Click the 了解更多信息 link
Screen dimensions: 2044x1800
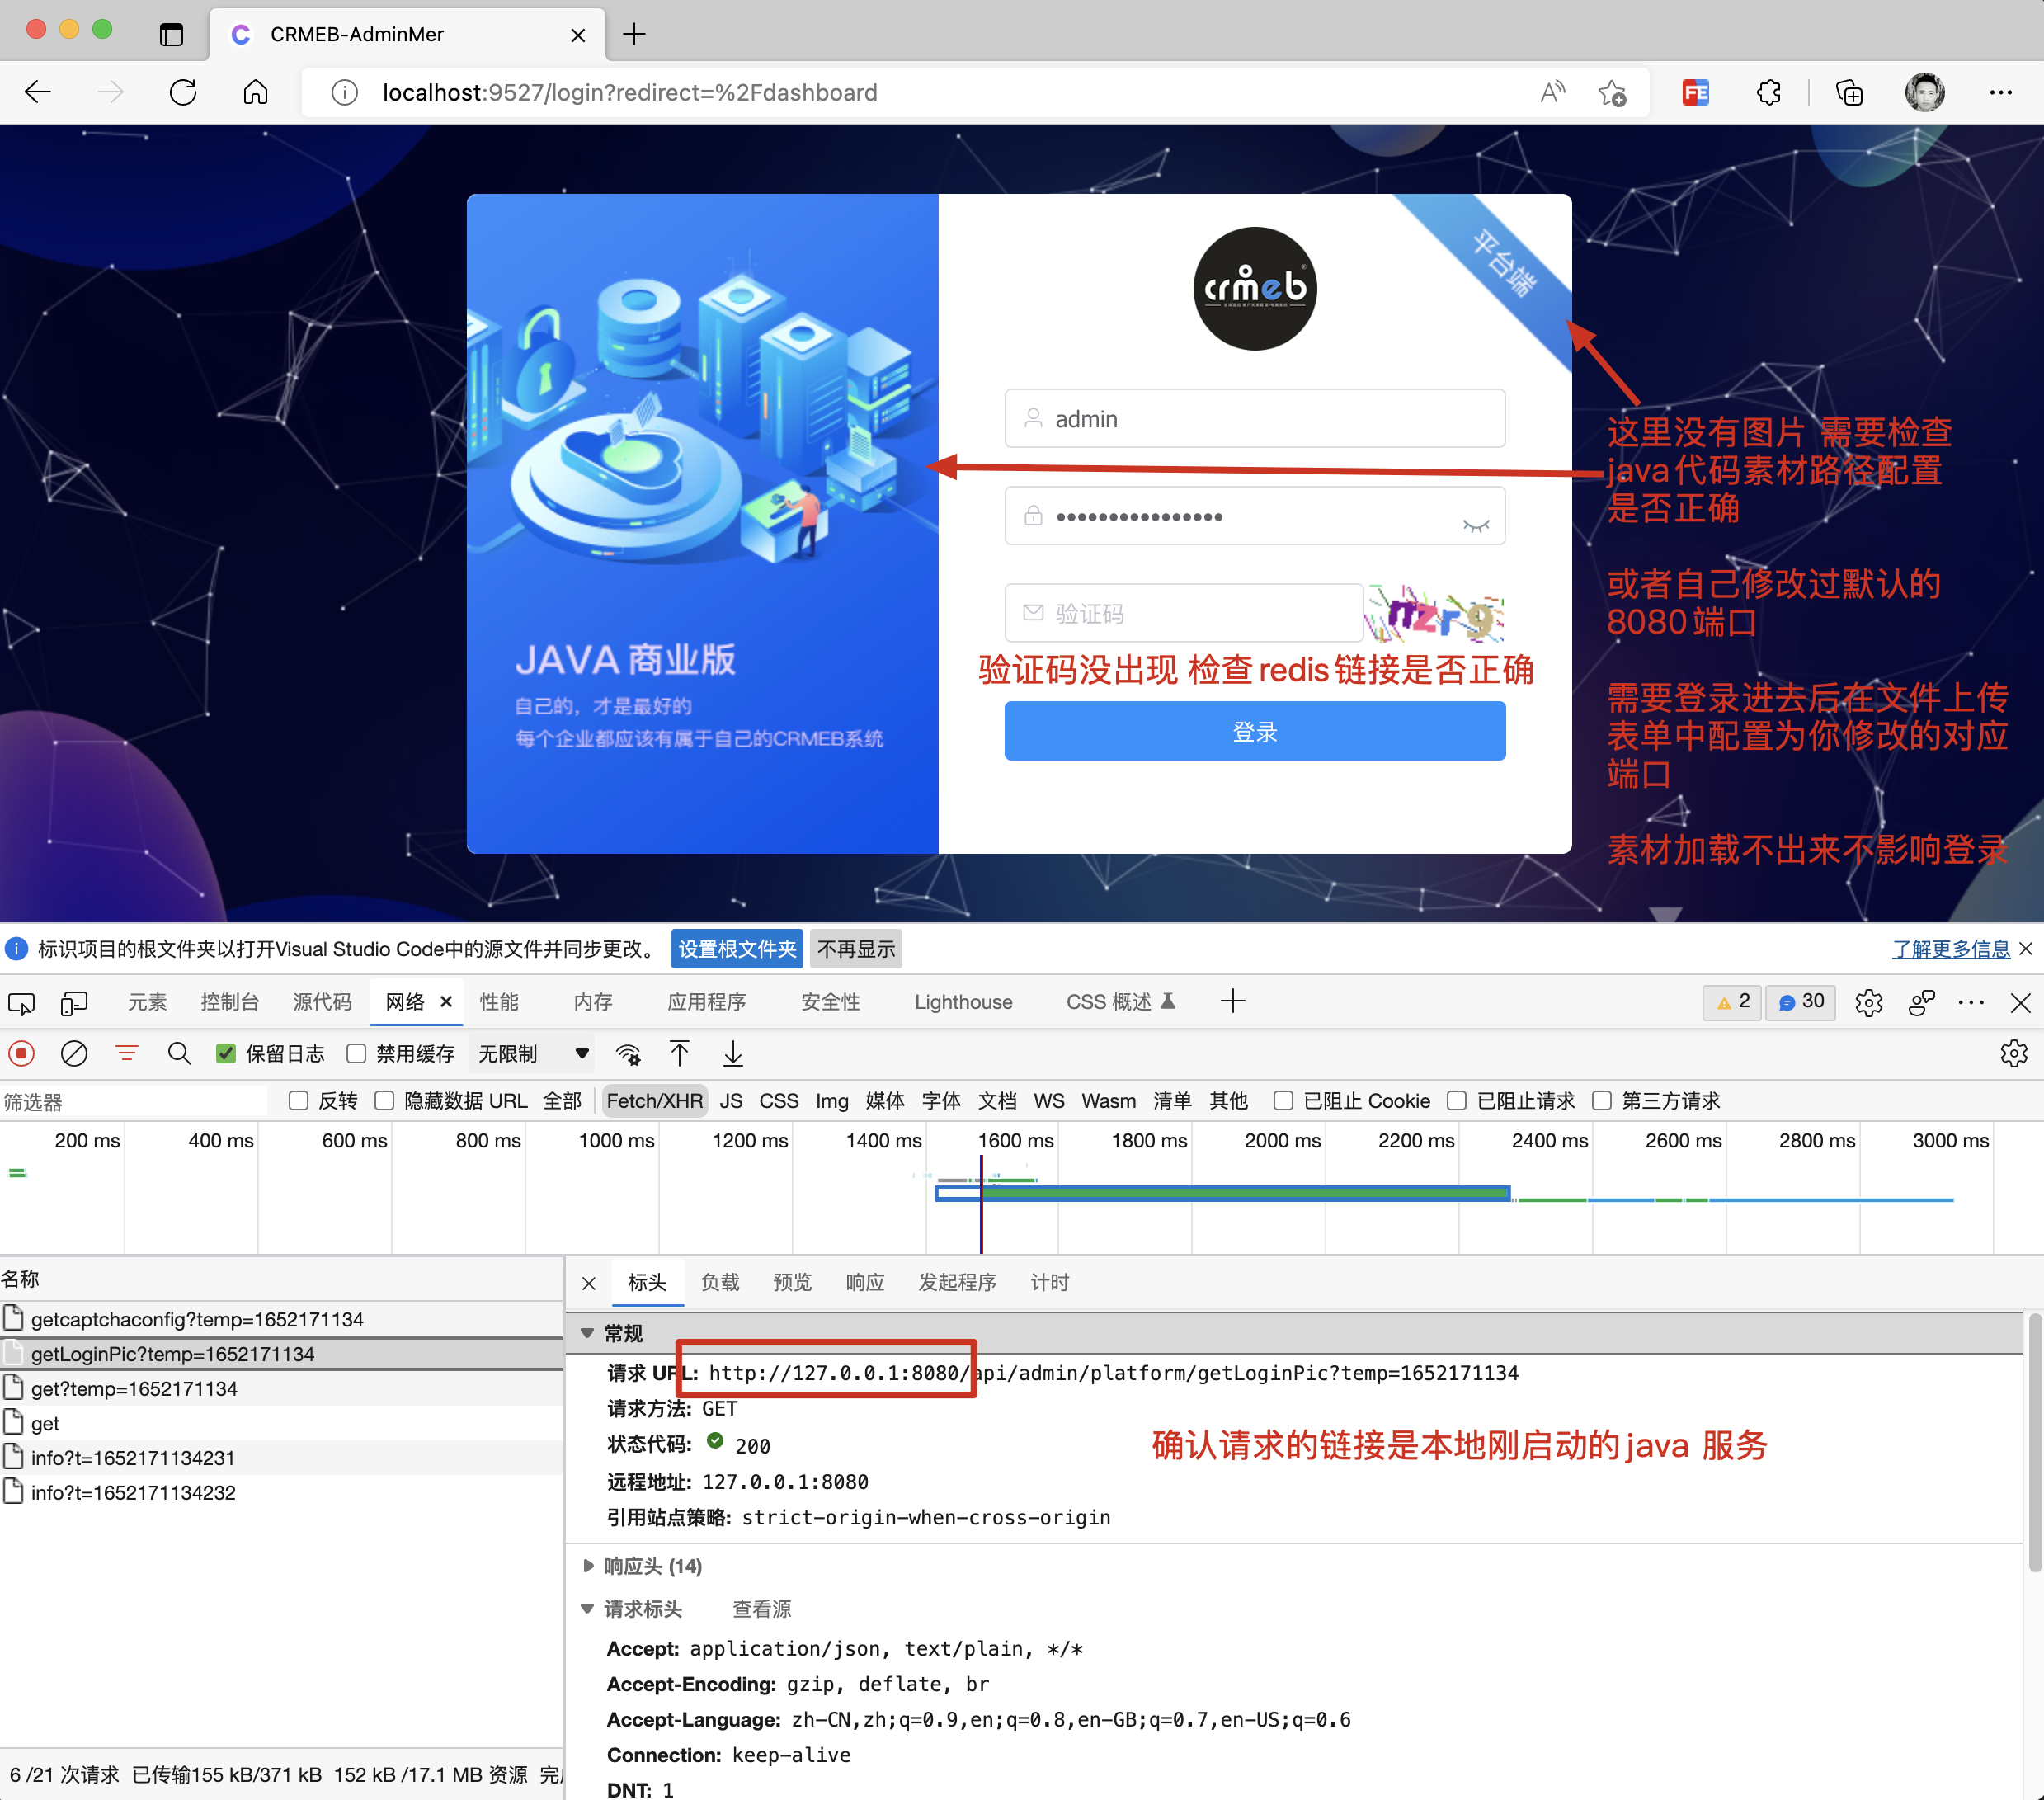[1950, 949]
